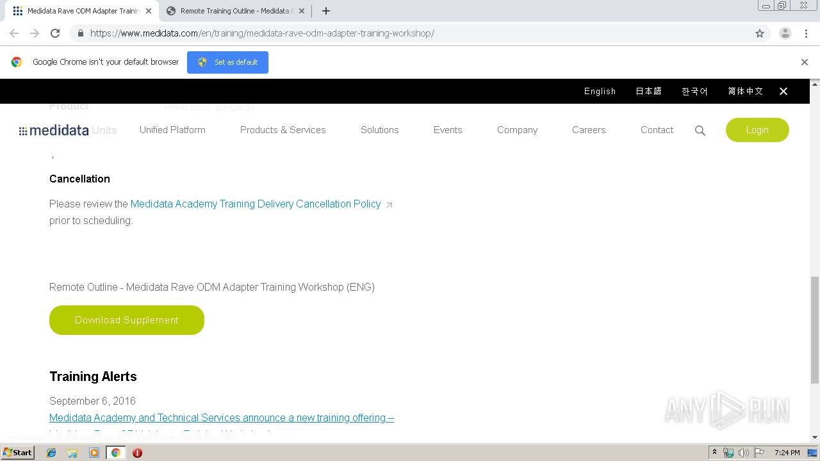
Task: Click the date September 6, 2016
Action: pyautogui.click(x=92, y=401)
